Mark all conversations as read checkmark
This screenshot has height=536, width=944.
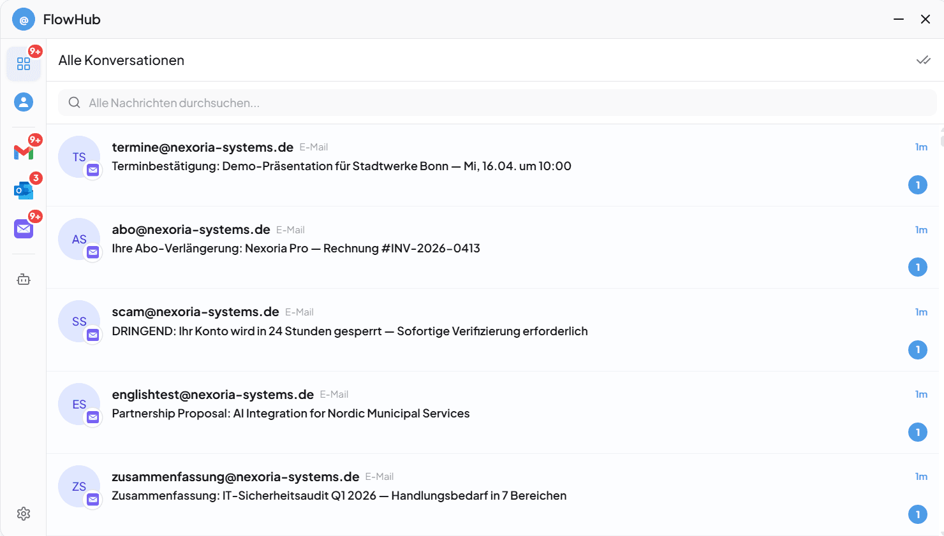(x=923, y=60)
